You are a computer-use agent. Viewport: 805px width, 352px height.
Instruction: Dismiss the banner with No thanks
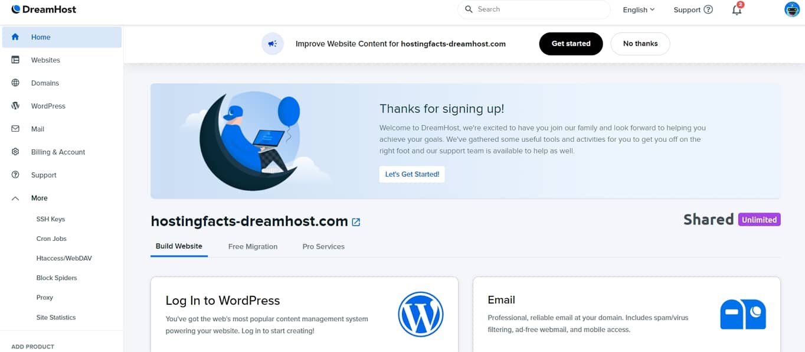pyautogui.click(x=640, y=44)
